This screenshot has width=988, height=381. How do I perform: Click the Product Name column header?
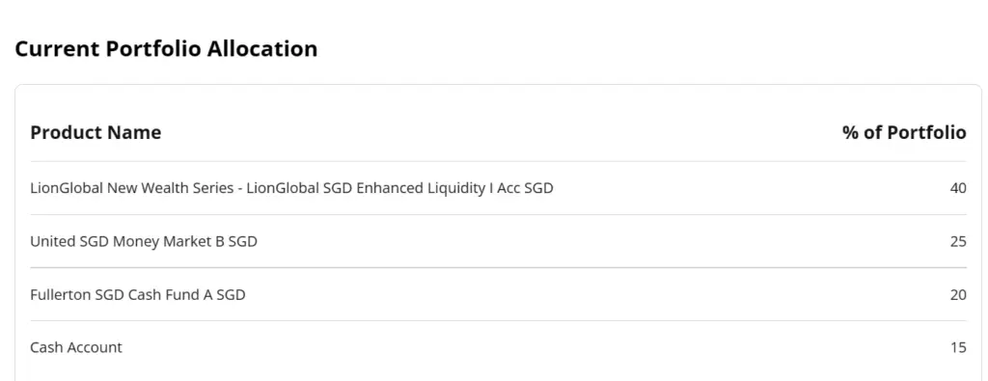[96, 132]
